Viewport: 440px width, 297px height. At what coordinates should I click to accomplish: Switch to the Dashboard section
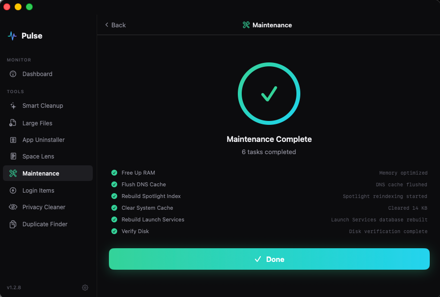point(37,74)
